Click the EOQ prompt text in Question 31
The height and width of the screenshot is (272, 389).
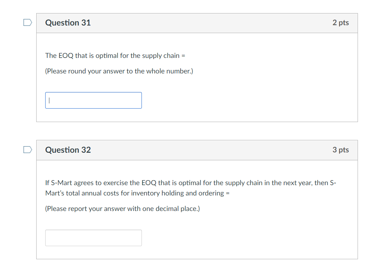click(x=115, y=56)
